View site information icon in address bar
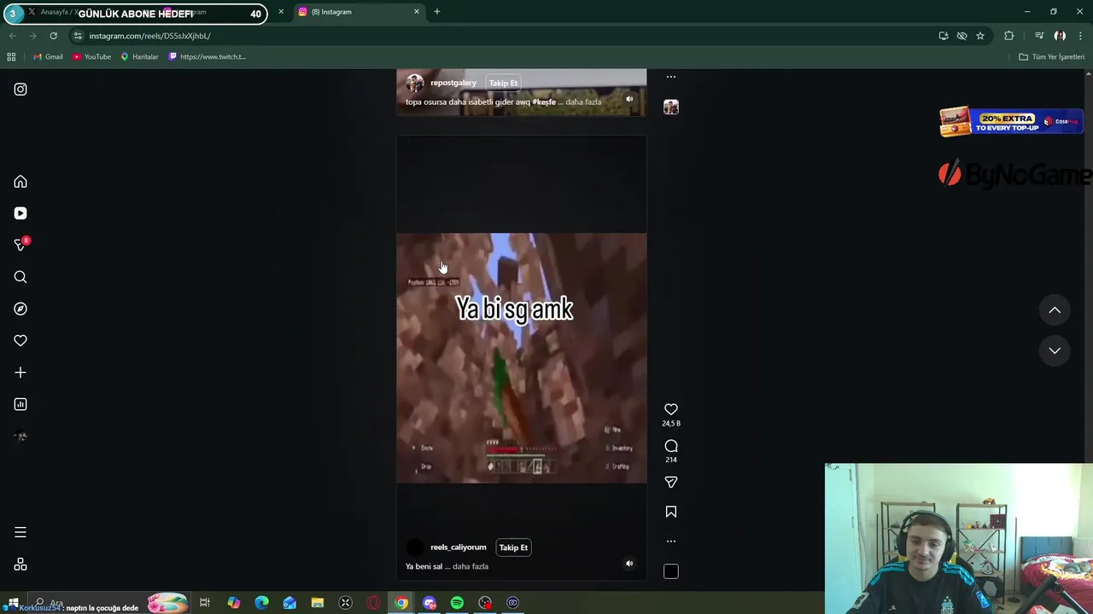This screenshot has width=1093, height=614. point(78,36)
